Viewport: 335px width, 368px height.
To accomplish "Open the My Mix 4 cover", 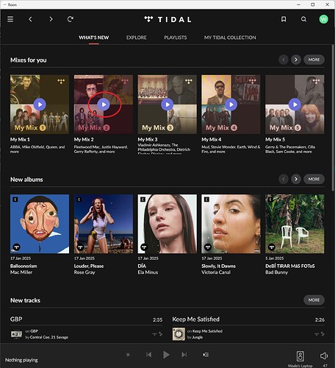I will point(231,105).
